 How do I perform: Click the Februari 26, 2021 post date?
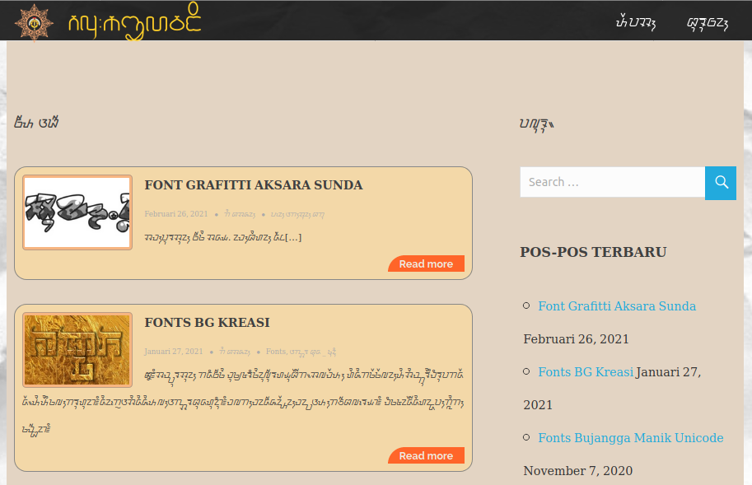[x=175, y=214]
